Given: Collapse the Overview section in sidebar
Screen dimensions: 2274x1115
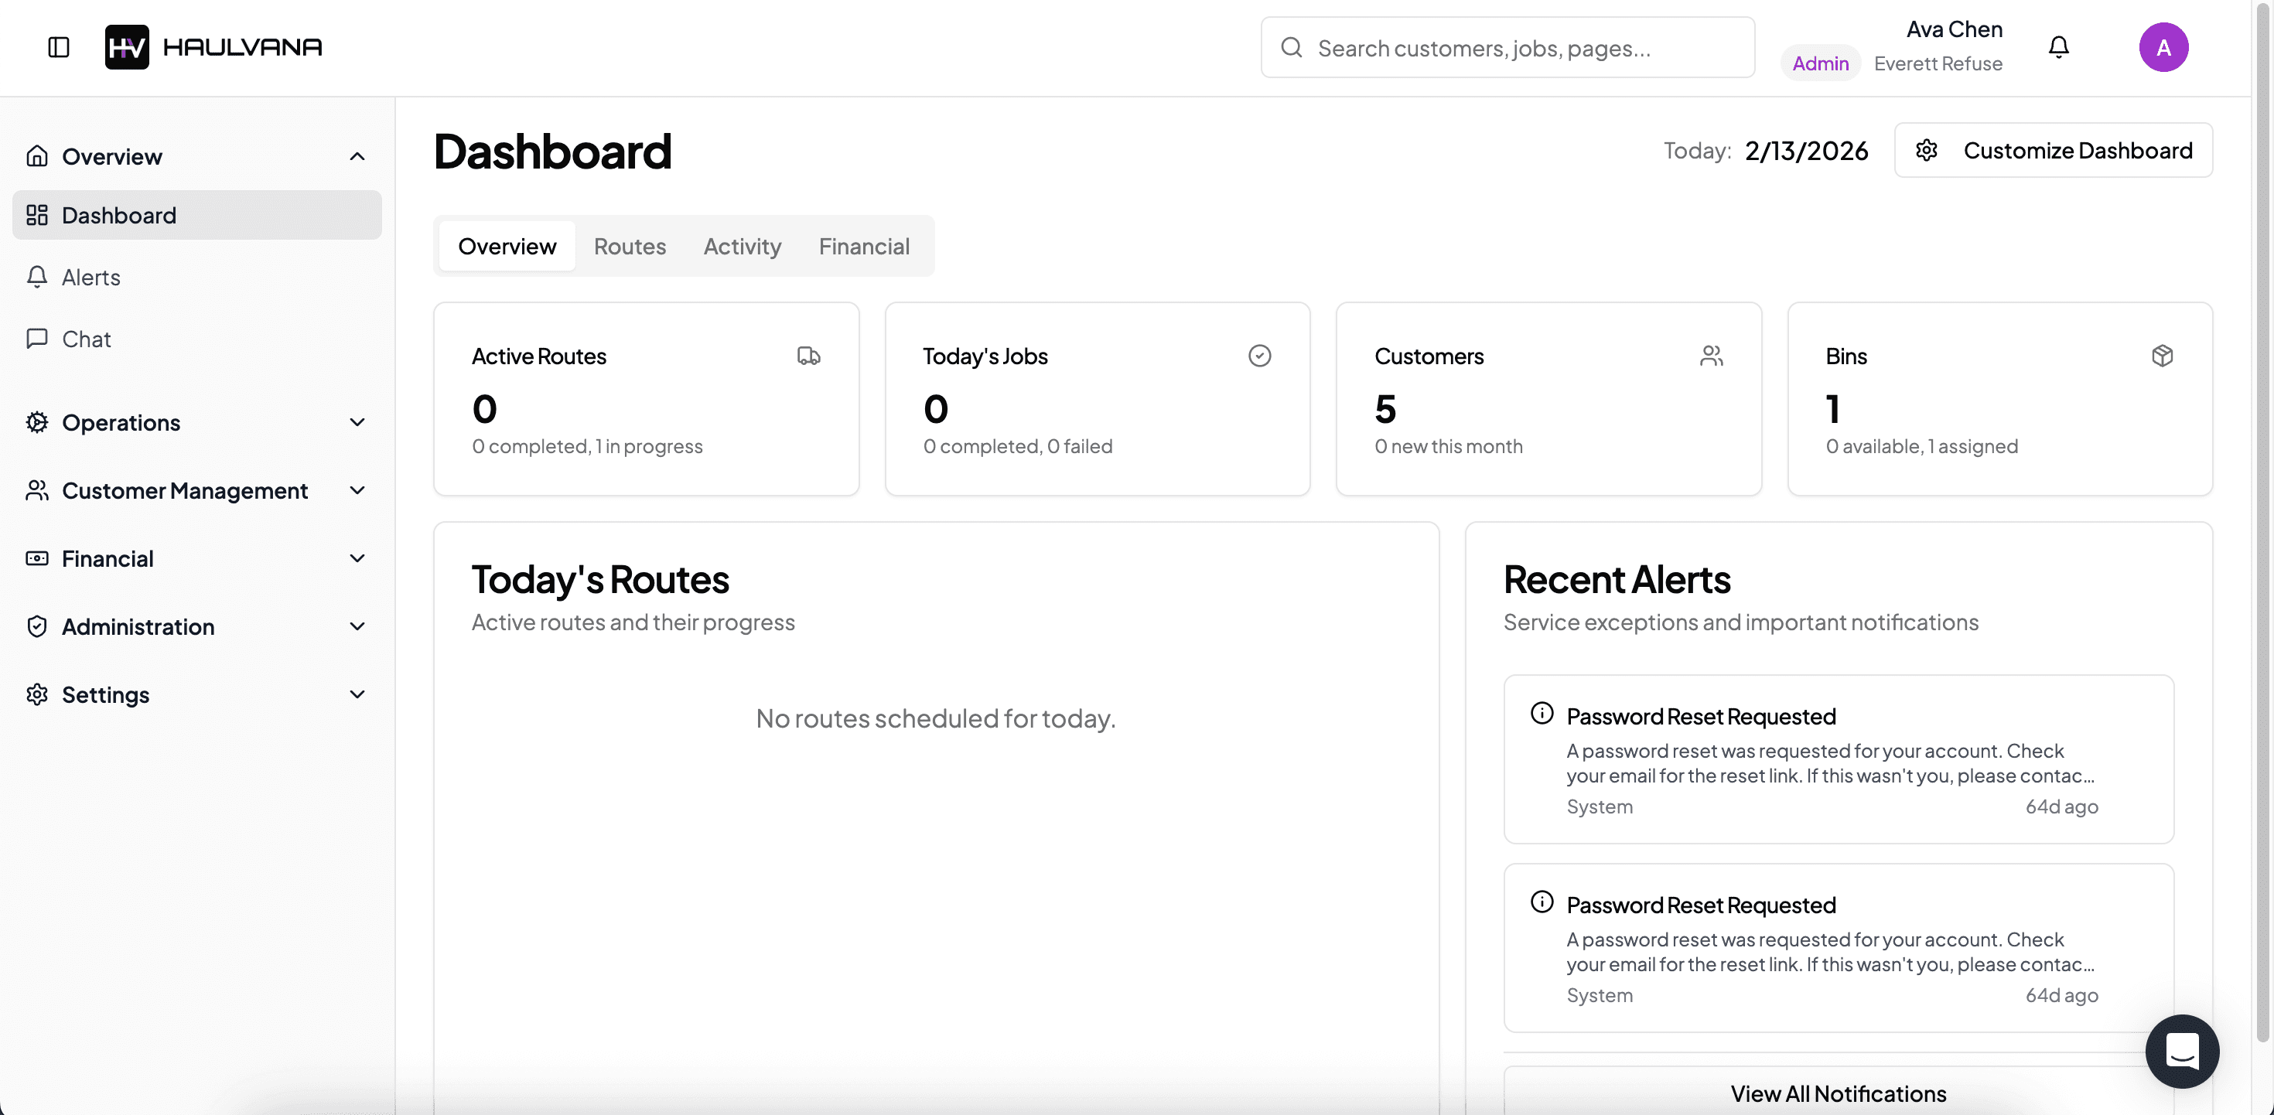Looking at the screenshot, I should [357, 156].
